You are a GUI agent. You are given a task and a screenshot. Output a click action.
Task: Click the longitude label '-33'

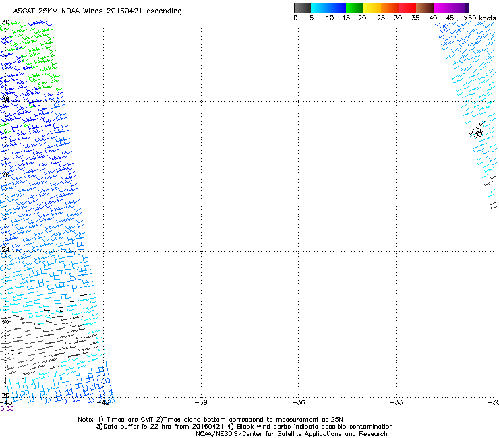coord(397,402)
